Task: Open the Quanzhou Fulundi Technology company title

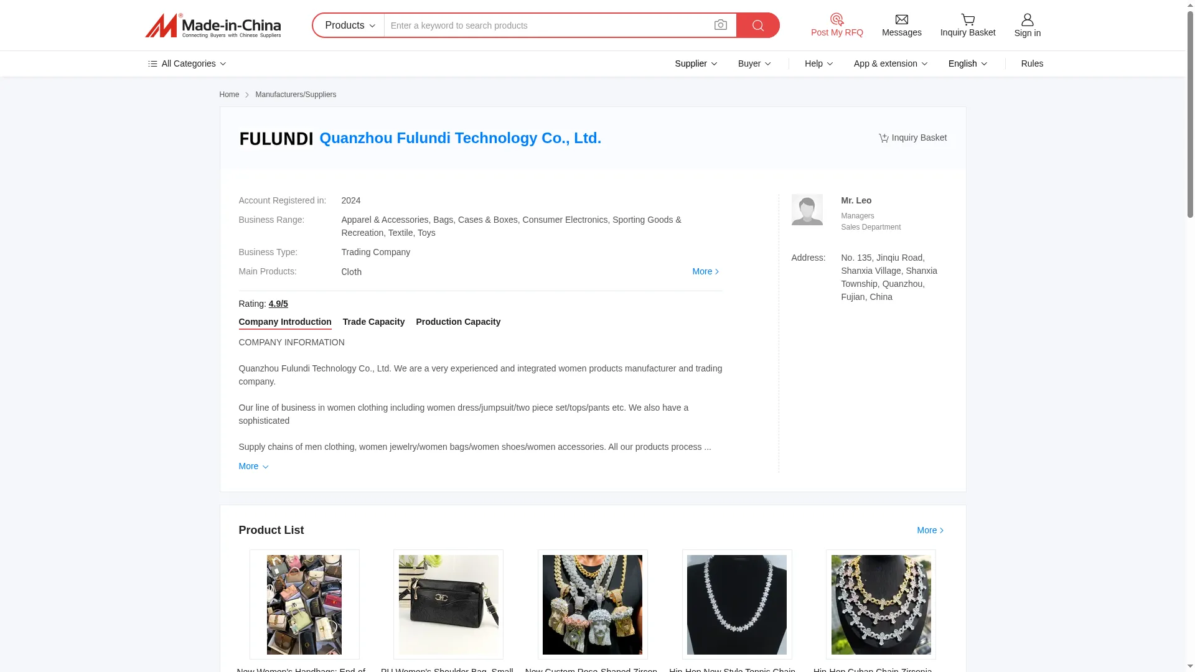Action: coord(460,138)
